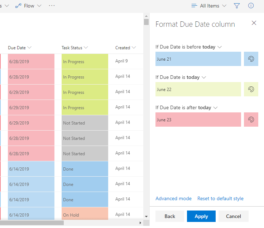The image size is (264, 228).
Task: Click the Apply button
Action: (x=201, y=216)
